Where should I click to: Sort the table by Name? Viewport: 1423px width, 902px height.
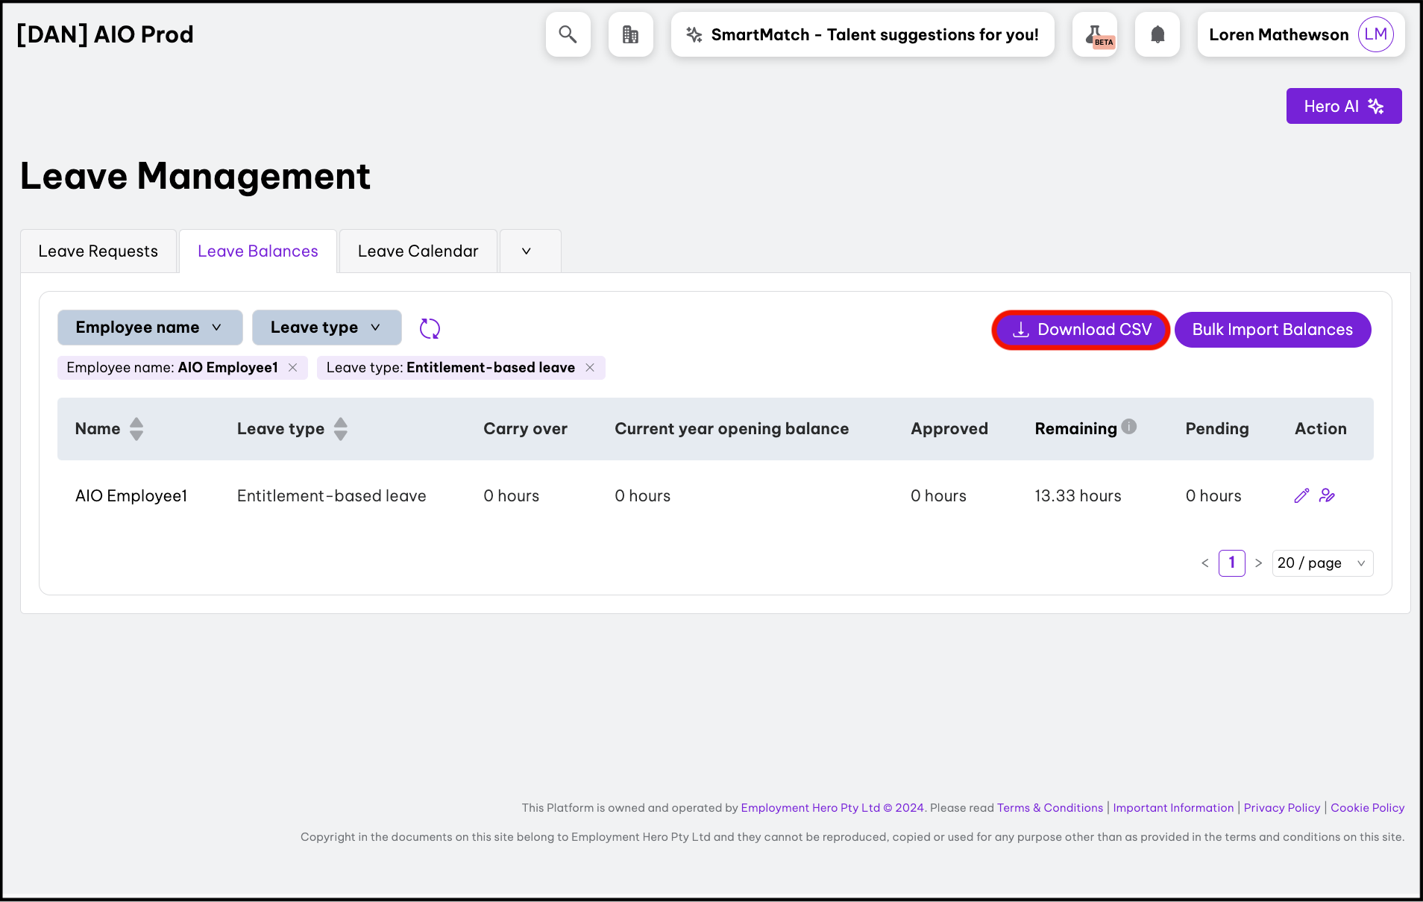pos(136,429)
